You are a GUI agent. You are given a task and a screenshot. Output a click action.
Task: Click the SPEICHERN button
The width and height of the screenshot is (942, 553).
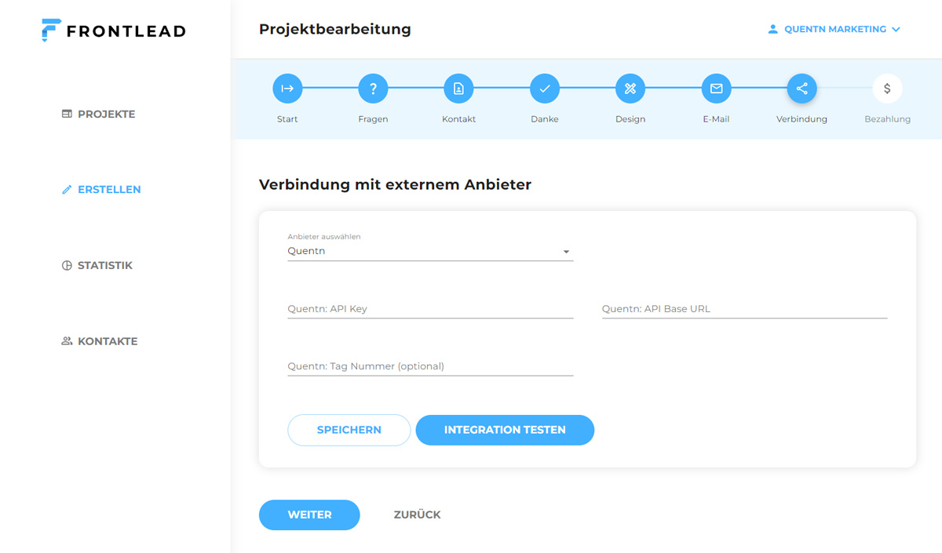(349, 430)
